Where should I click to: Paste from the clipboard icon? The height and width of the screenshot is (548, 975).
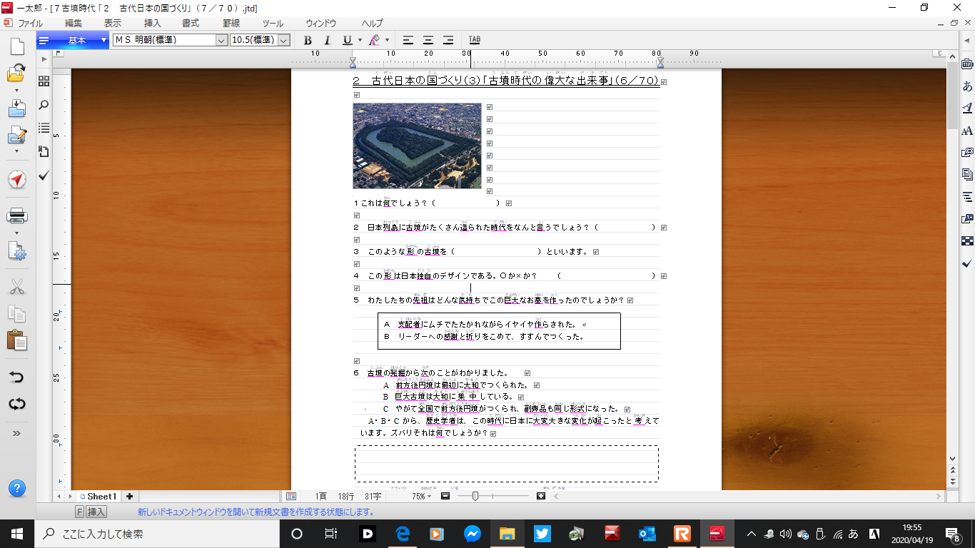pos(17,340)
